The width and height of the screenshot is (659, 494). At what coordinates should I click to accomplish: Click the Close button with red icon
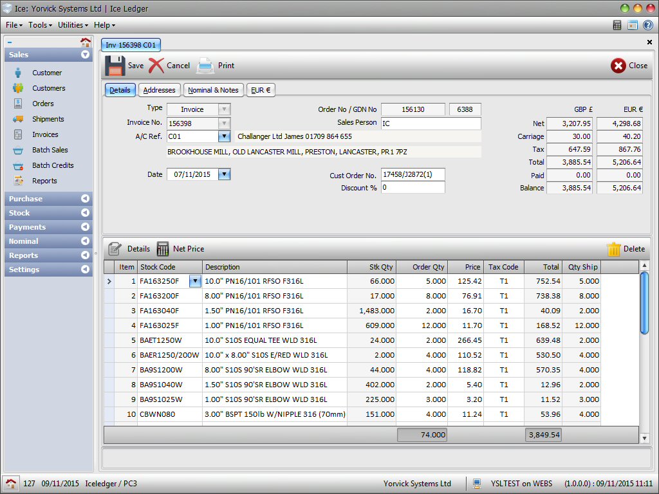(x=629, y=66)
